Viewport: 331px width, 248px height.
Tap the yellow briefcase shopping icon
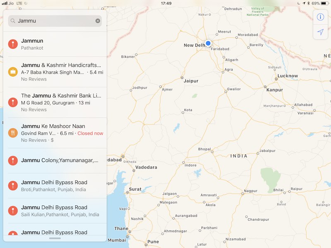(13, 72)
